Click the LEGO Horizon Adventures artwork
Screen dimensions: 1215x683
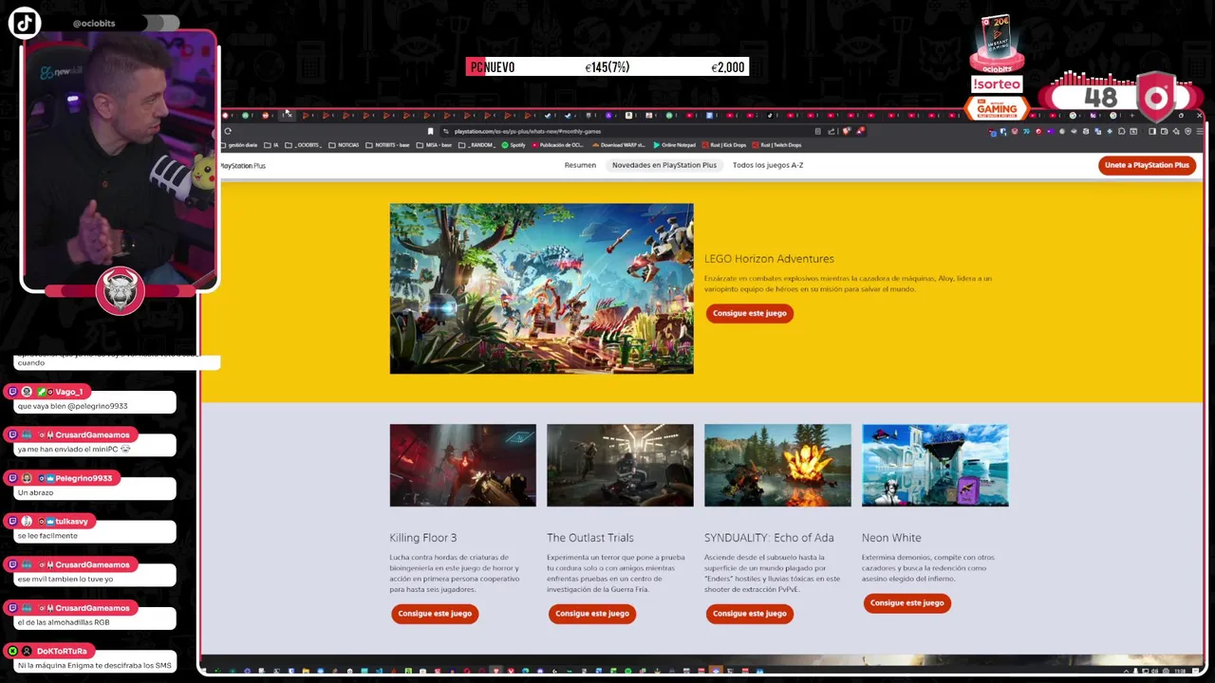click(x=541, y=288)
